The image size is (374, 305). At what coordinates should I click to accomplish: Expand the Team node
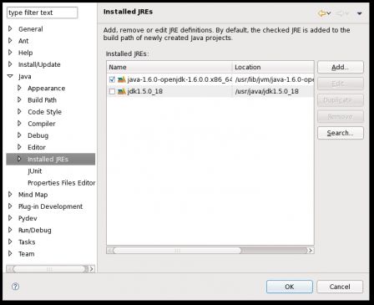tap(10, 254)
